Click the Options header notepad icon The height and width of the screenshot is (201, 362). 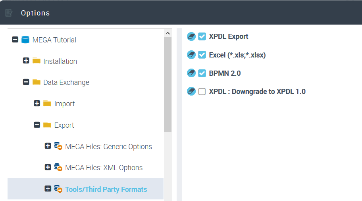[x=9, y=13]
